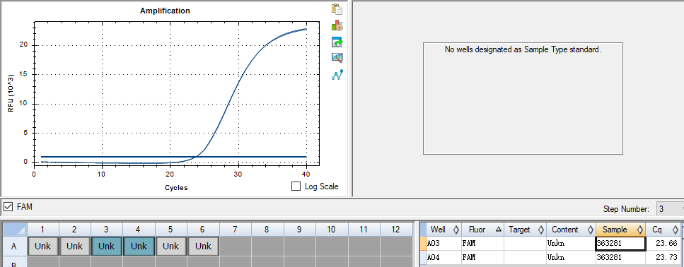Click the FAM cell in row A03
Viewport: 684px width, 267px height.
(x=482, y=244)
